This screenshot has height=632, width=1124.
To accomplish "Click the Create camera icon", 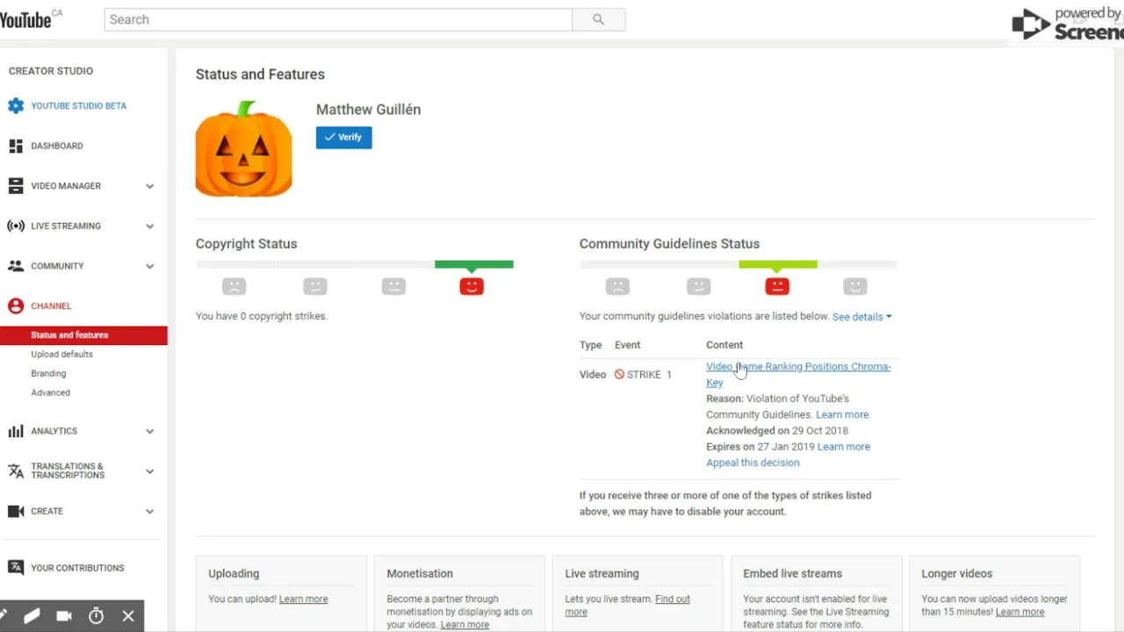I will click(x=16, y=511).
